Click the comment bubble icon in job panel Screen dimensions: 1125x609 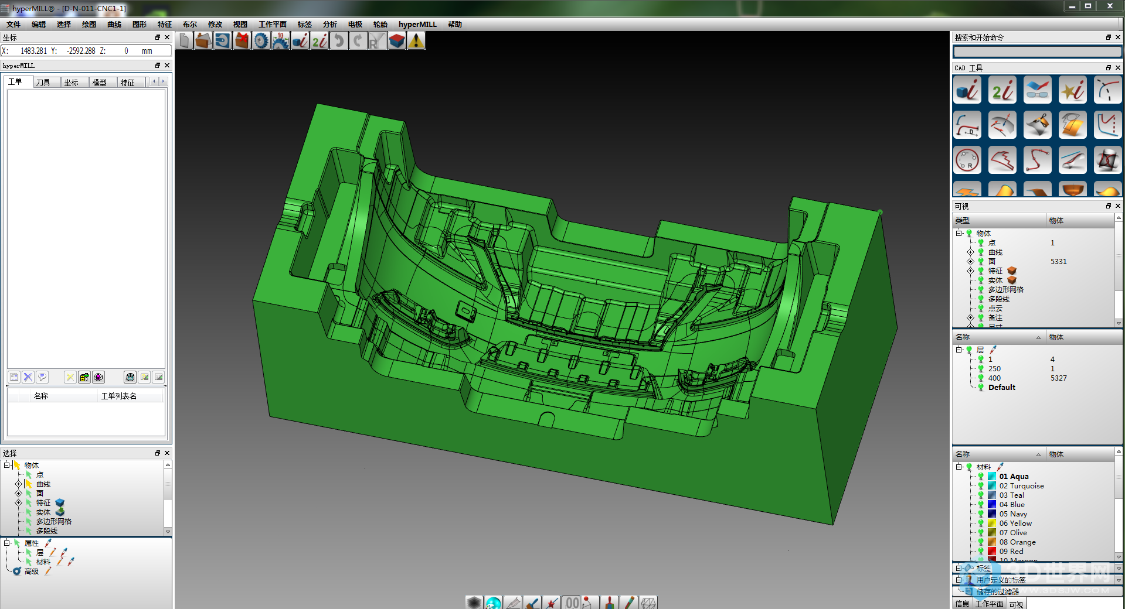[42, 377]
